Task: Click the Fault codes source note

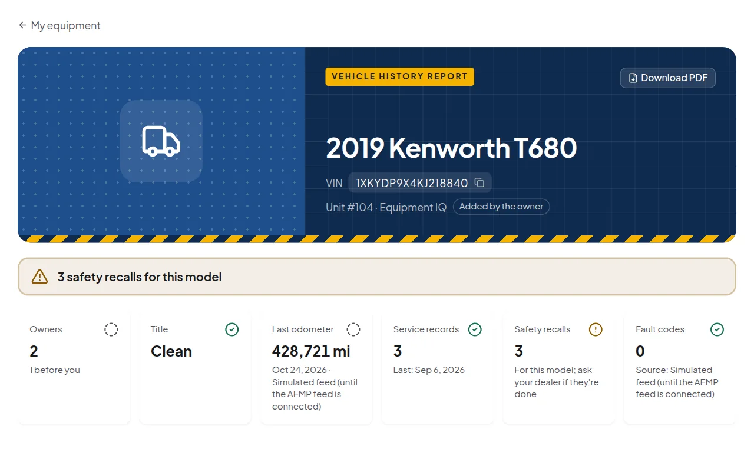Action: tap(677, 382)
